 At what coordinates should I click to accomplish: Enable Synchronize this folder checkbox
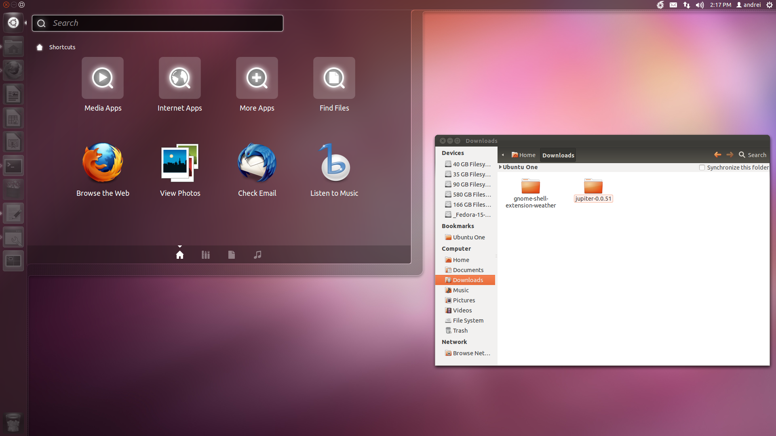point(702,168)
